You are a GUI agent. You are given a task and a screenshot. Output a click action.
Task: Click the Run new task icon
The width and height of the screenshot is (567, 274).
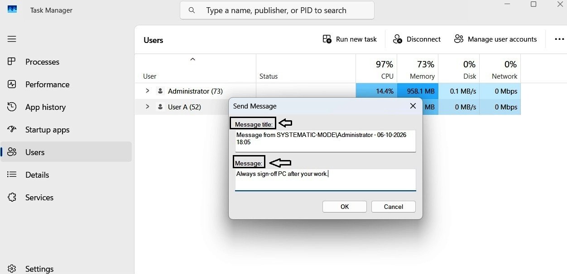click(327, 39)
